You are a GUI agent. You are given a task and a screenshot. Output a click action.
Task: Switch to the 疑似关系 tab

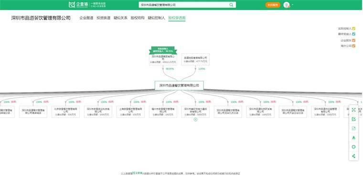[120, 18]
